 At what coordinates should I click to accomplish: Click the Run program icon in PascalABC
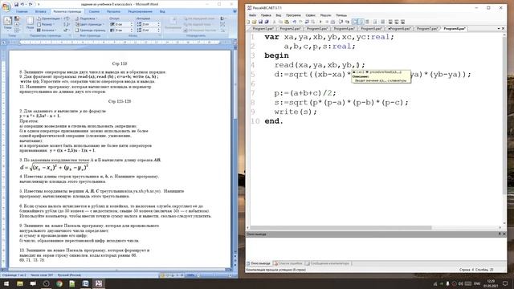point(320,22)
